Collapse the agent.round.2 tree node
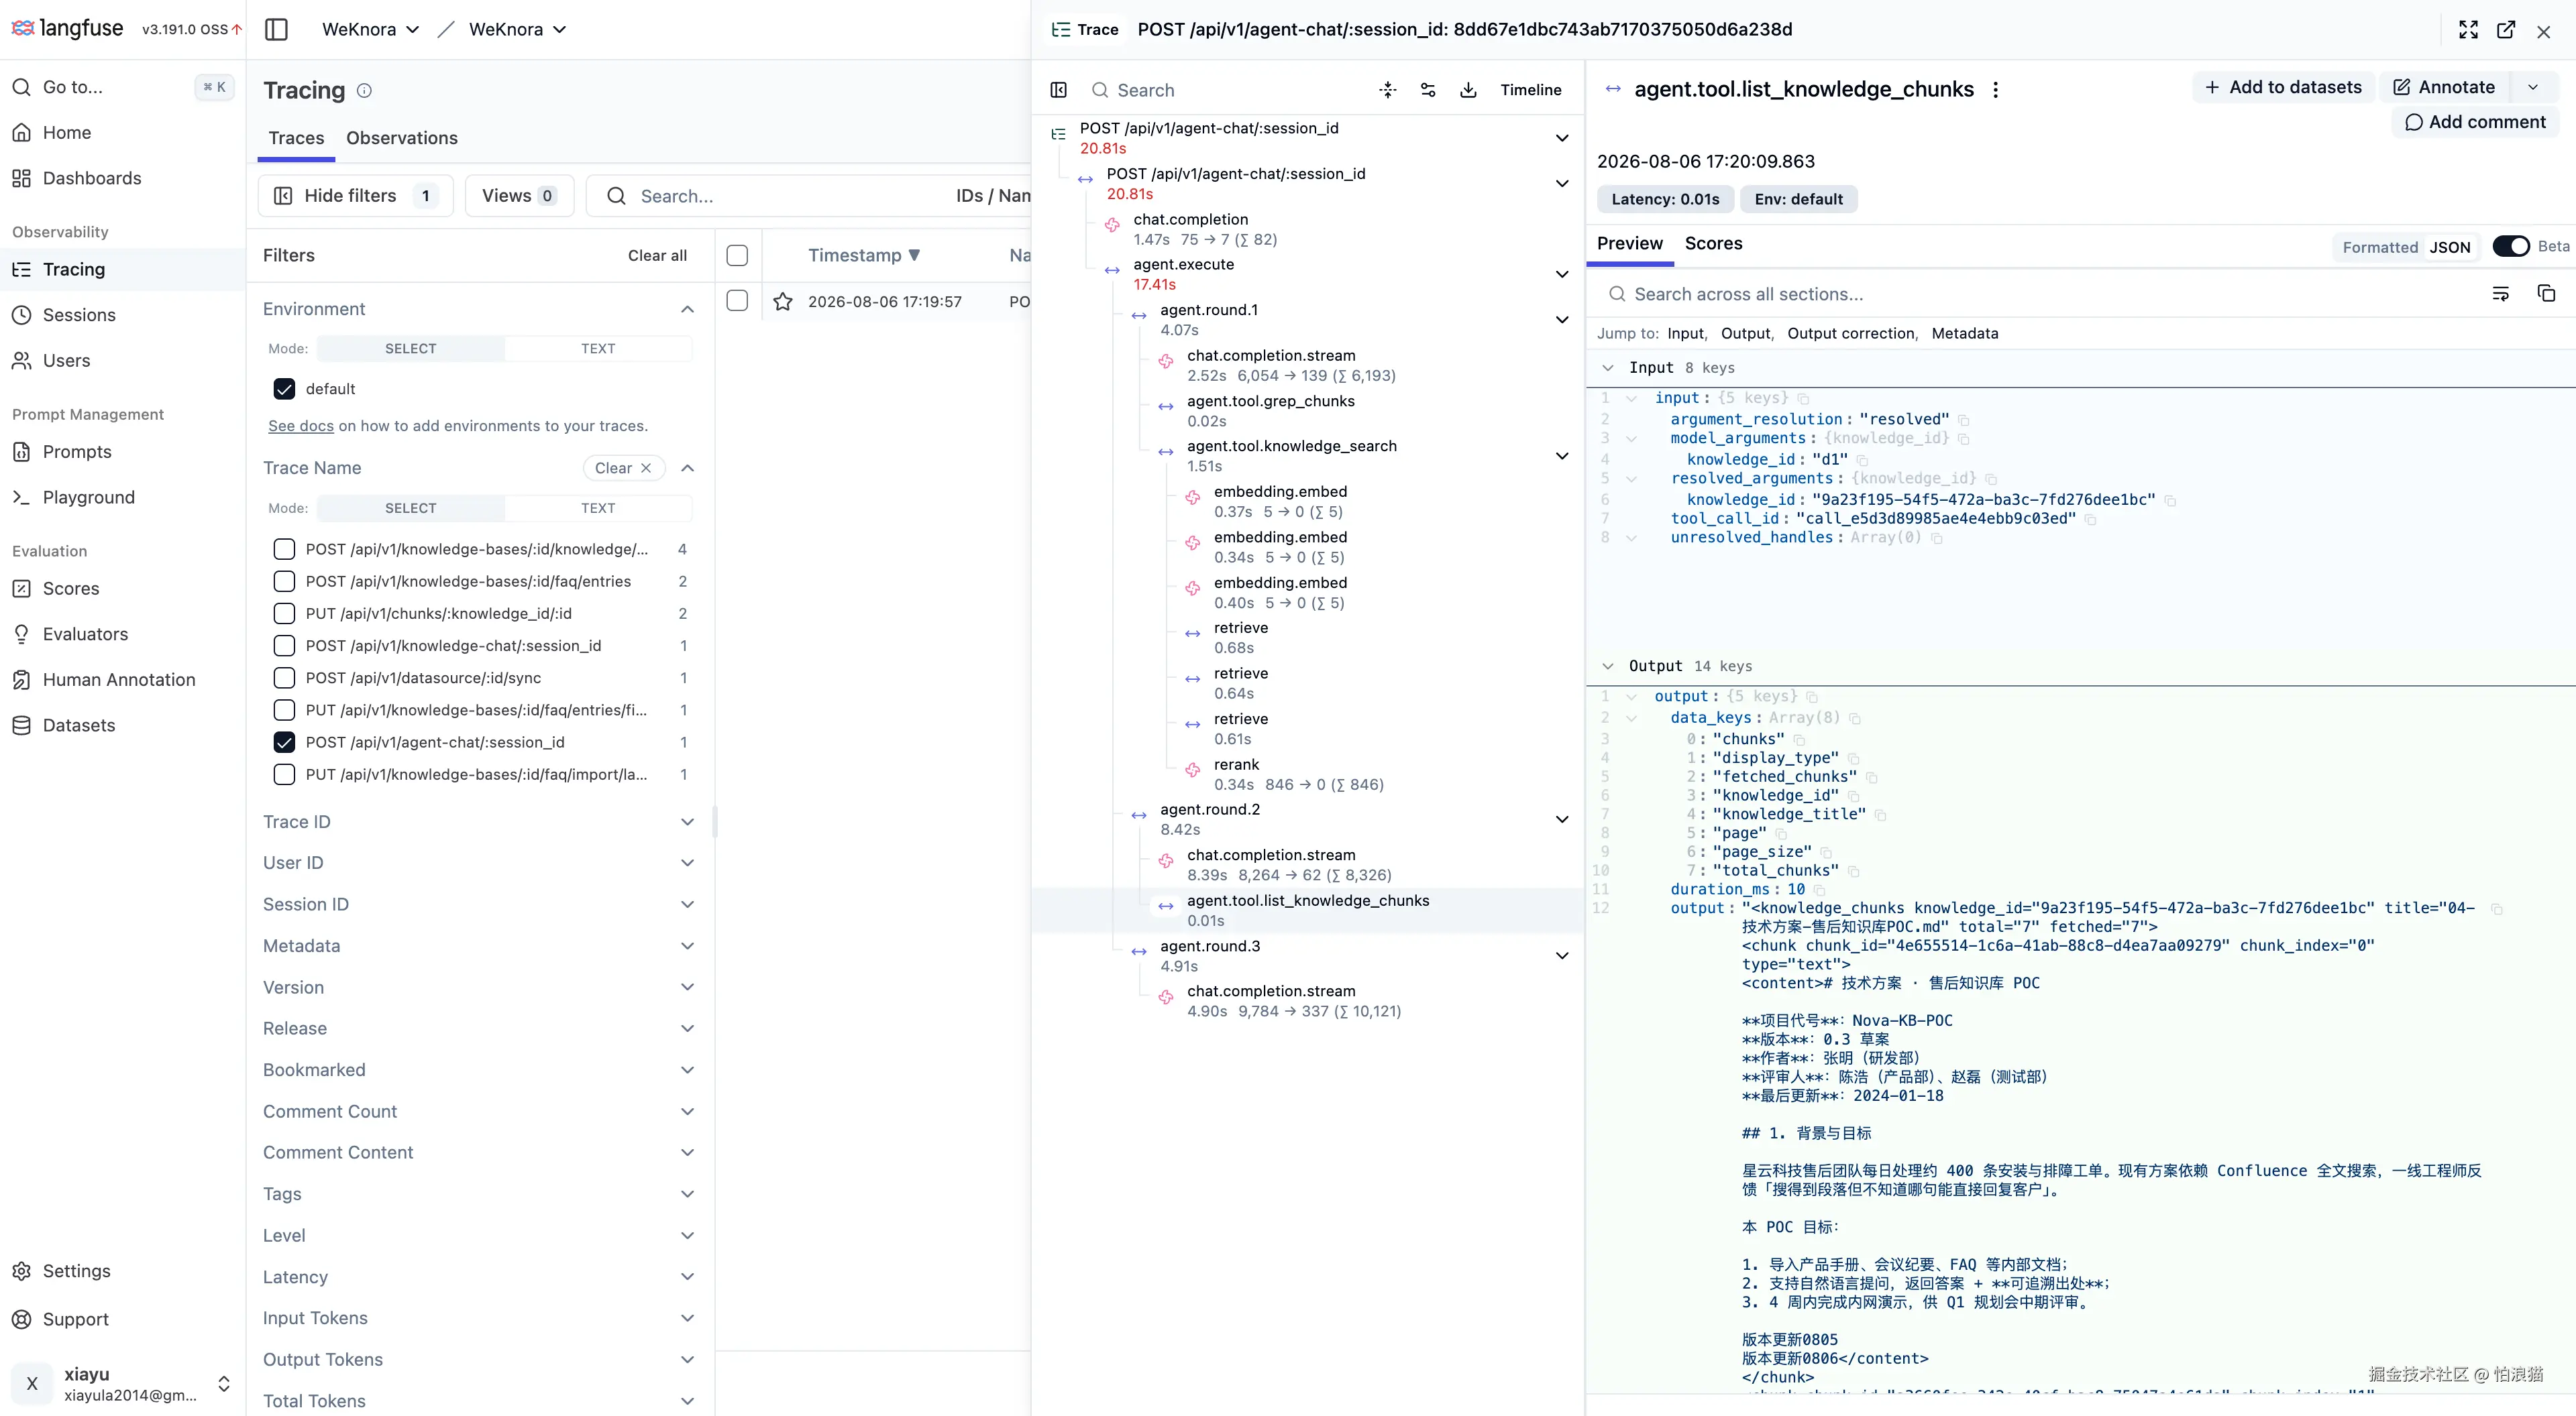The image size is (2576, 1416). [x=1561, y=819]
